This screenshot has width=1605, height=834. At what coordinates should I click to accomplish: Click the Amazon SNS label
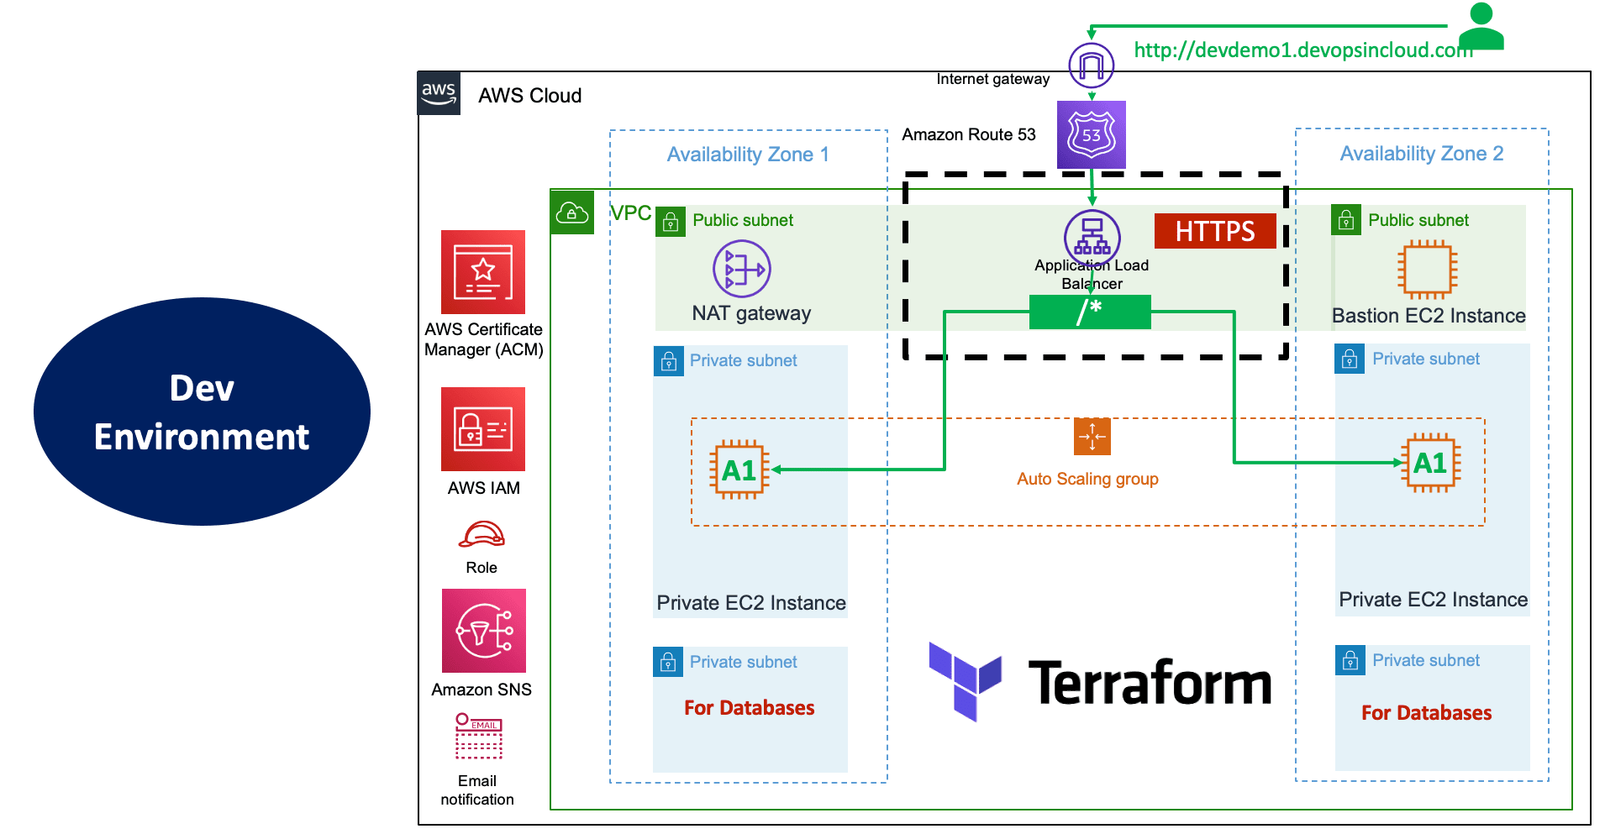(x=481, y=690)
